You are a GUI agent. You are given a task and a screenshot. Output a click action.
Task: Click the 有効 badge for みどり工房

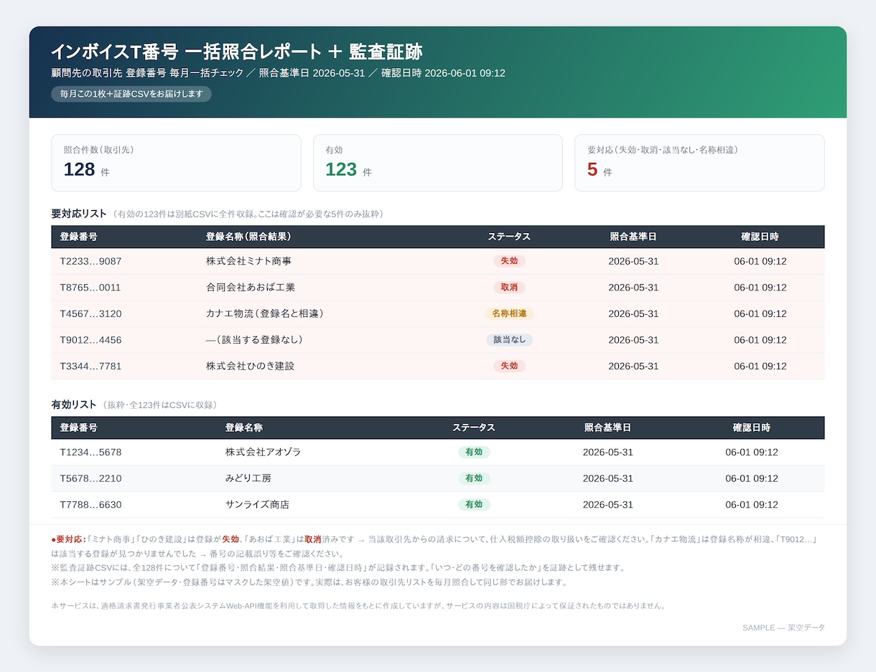pos(474,478)
